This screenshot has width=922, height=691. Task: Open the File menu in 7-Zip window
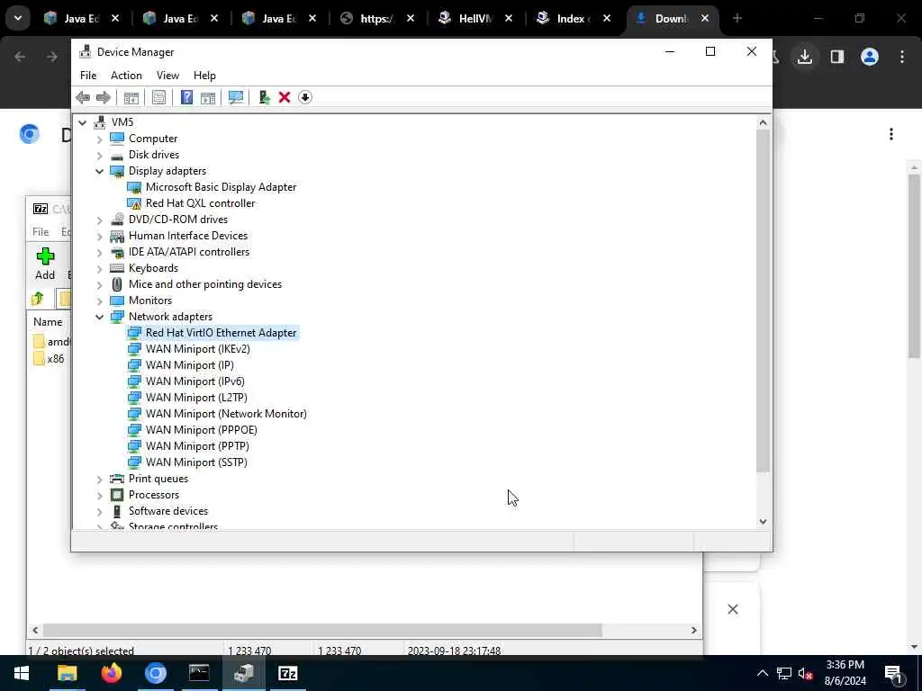tap(41, 232)
